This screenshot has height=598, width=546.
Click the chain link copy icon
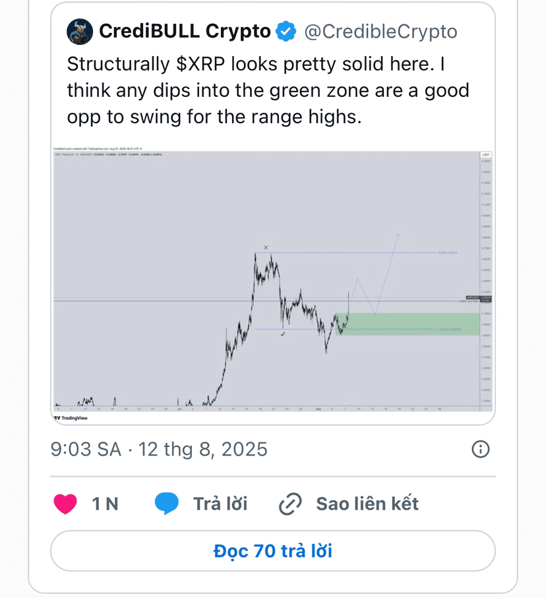(290, 504)
